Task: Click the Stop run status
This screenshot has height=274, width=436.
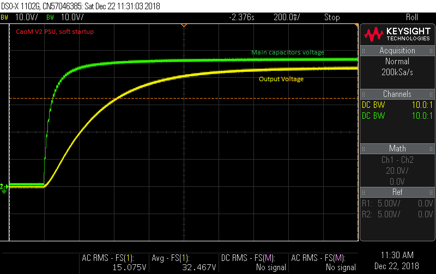Action: click(332, 17)
